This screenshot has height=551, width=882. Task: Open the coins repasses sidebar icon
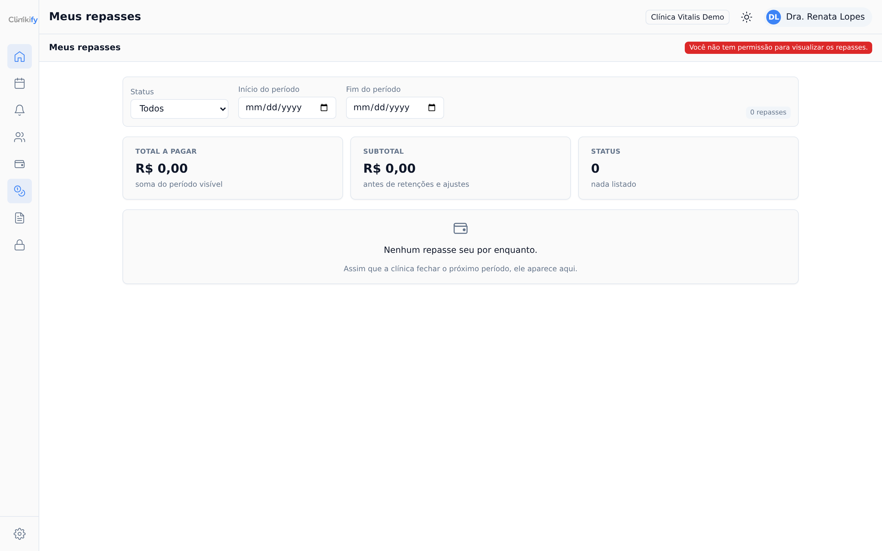(20, 191)
